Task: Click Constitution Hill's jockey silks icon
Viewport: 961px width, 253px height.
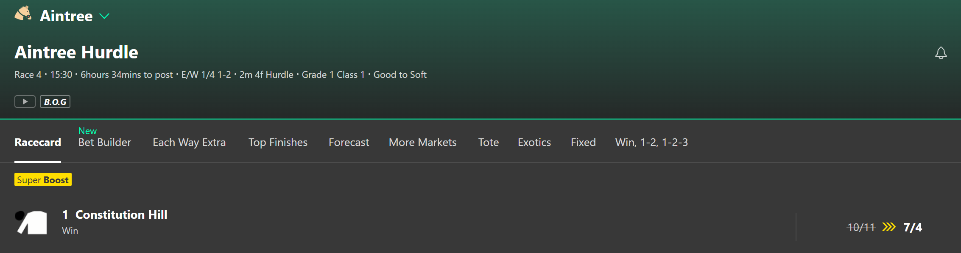Action: [32, 223]
